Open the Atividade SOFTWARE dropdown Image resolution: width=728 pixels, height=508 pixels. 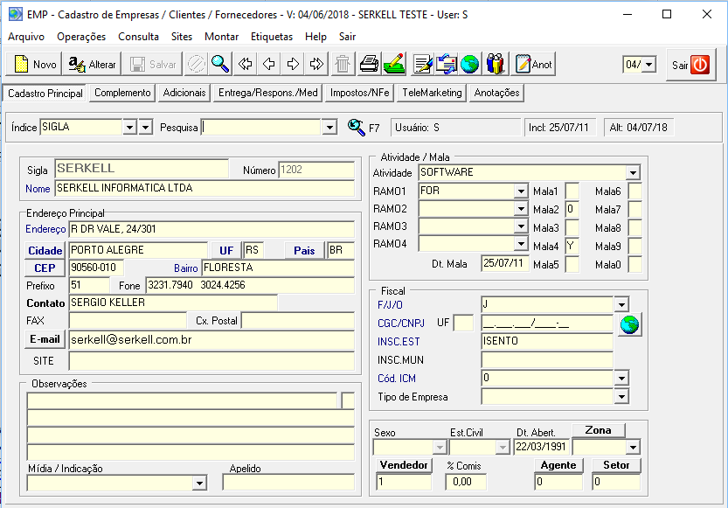click(633, 173)
